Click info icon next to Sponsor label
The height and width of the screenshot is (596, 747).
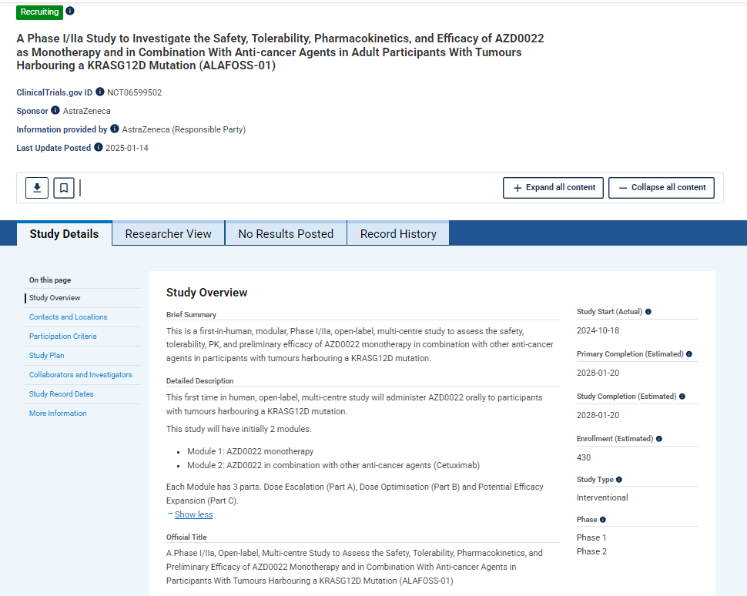pyautogui.click(x=55, y=111)
